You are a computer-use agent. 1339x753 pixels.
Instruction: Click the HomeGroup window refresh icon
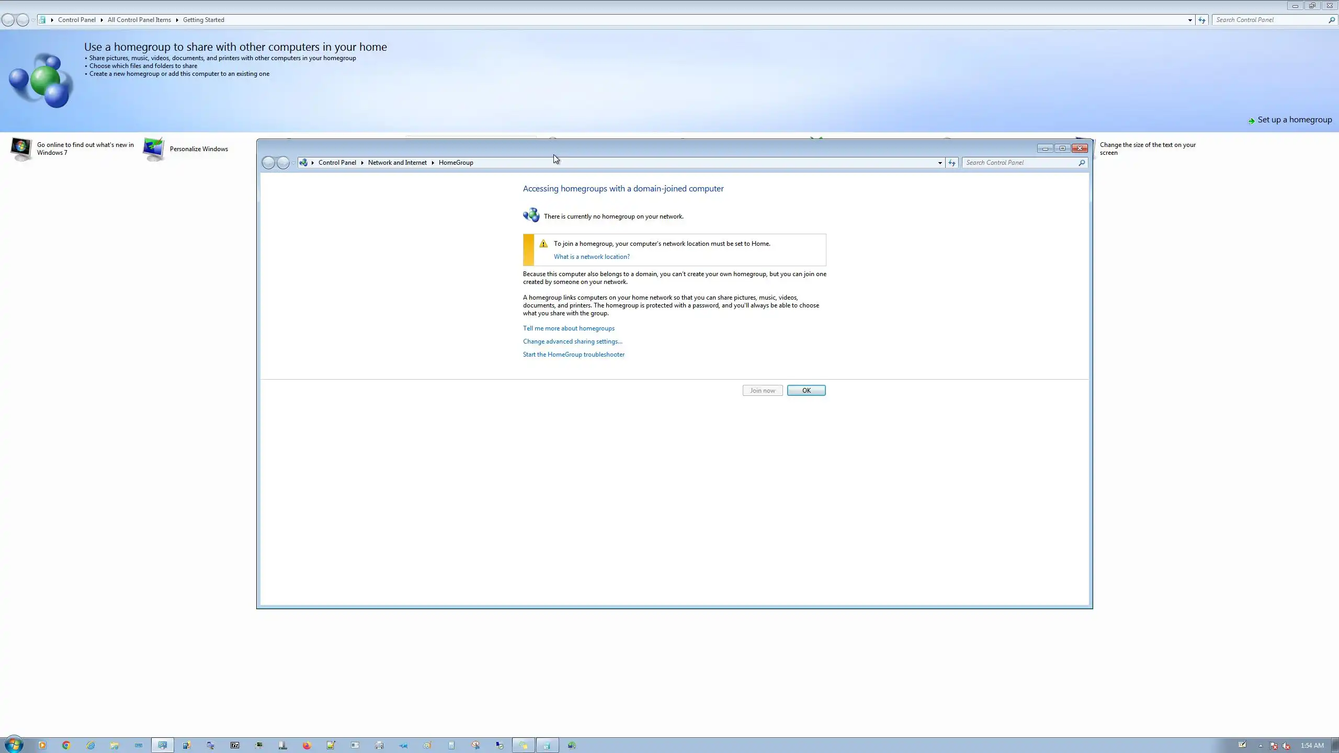[952, 163]
